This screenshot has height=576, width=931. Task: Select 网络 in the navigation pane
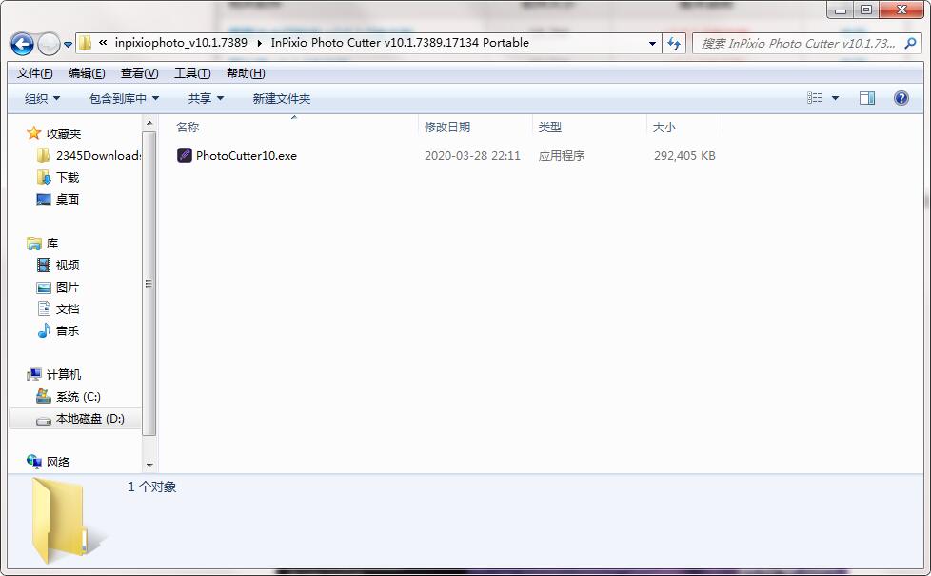click(58, 462)
